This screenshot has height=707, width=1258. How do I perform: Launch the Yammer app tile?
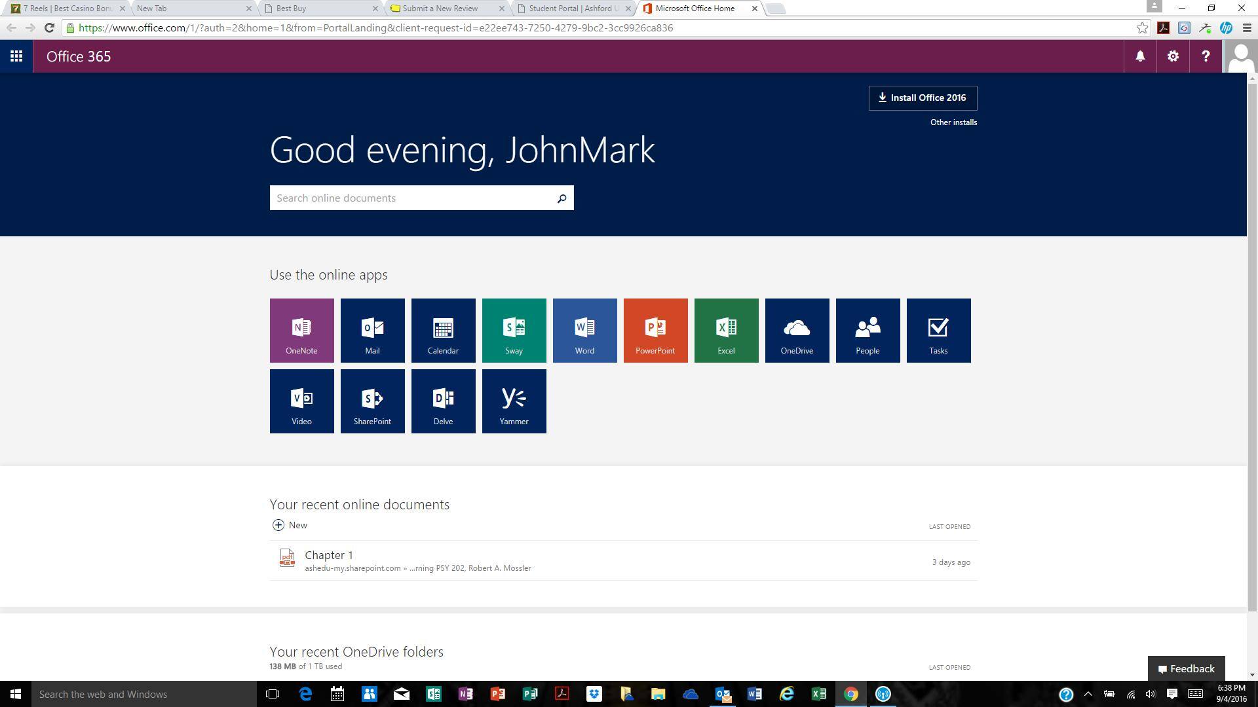tap(514, 401)
